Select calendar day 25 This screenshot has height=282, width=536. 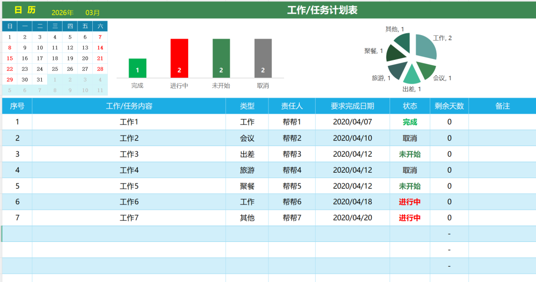pyautogui.click(x=55, y=69)
